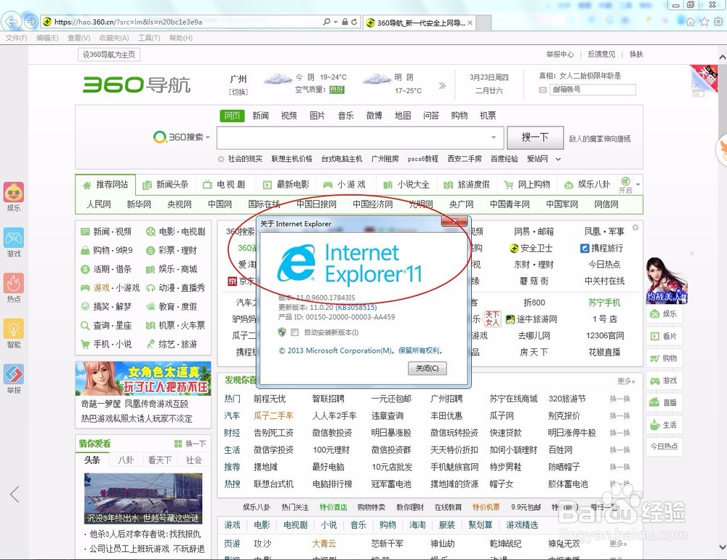The width and height of the screenshot is (727, 560).
Task: Open the 苏宁手机 link
Action: pyautogui.click(x=604, y=303)
